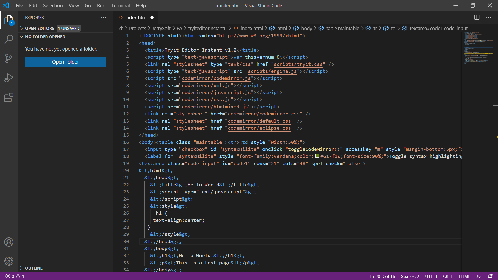Open the textarea#code1.code_input breadcrumb dropdown
Viewport: 498px width, 280px height.
click(x=438, y=28)
